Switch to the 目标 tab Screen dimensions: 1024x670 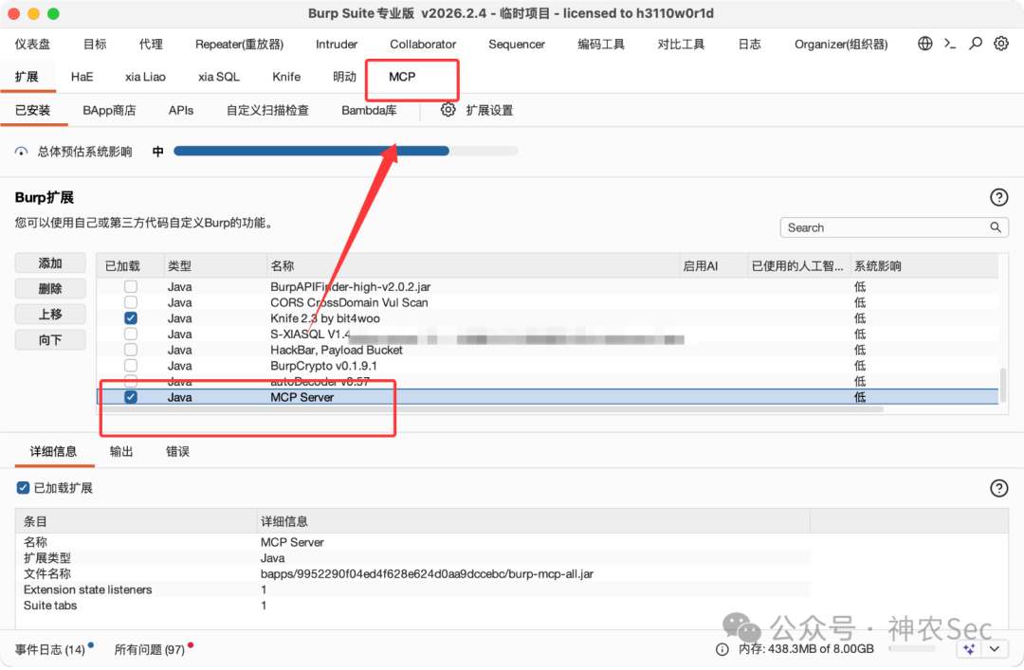click(95, 44)
